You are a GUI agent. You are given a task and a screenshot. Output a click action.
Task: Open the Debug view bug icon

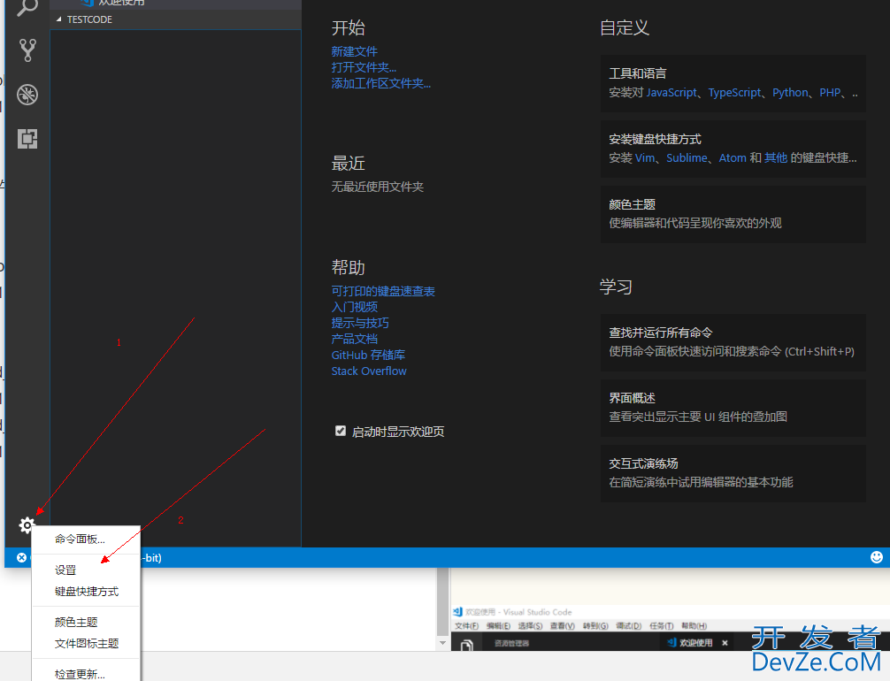(27, 95)
